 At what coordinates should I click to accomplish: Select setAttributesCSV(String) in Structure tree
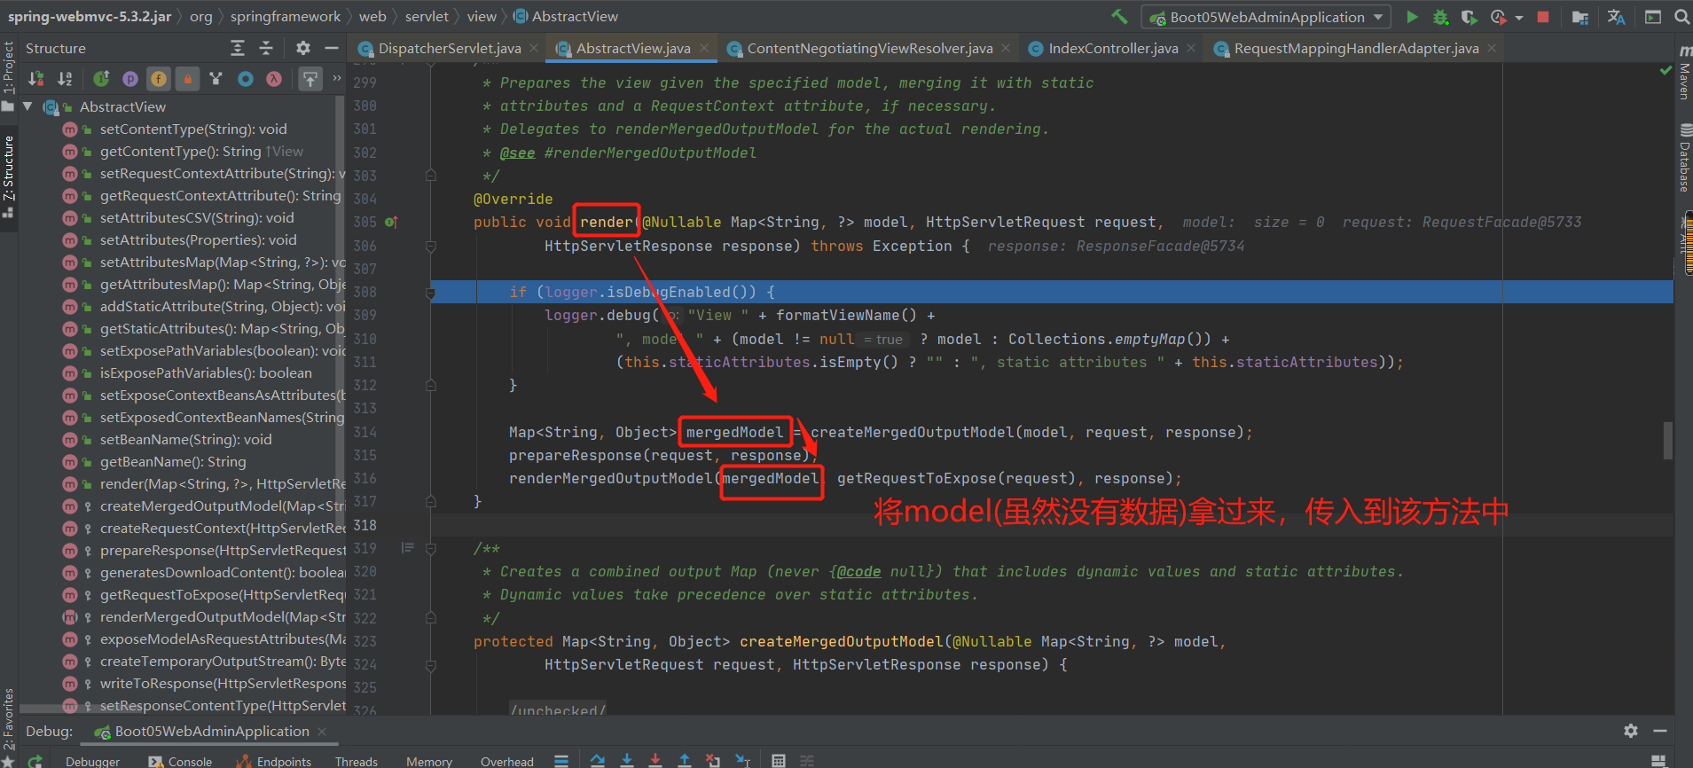pos(197,217)
